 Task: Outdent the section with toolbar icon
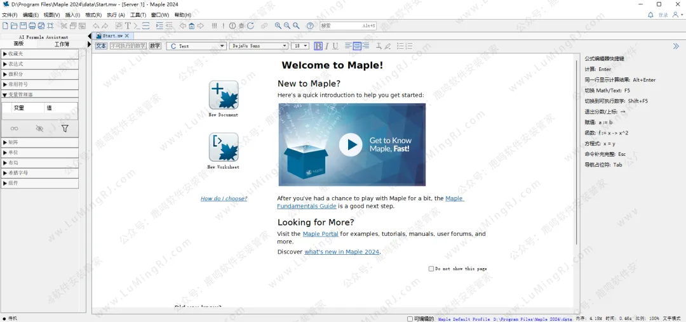168,26
